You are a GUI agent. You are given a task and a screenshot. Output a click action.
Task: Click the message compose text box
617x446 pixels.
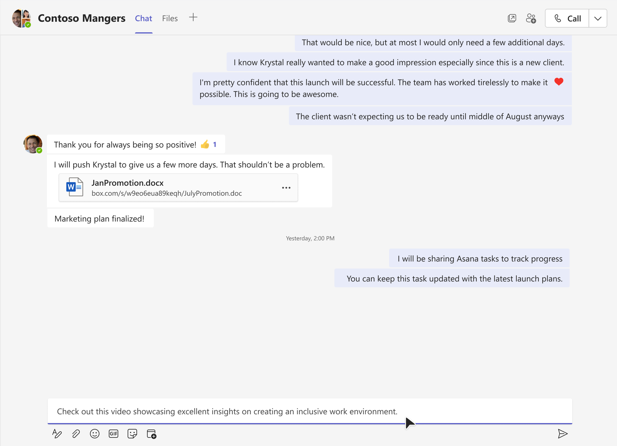309,411
